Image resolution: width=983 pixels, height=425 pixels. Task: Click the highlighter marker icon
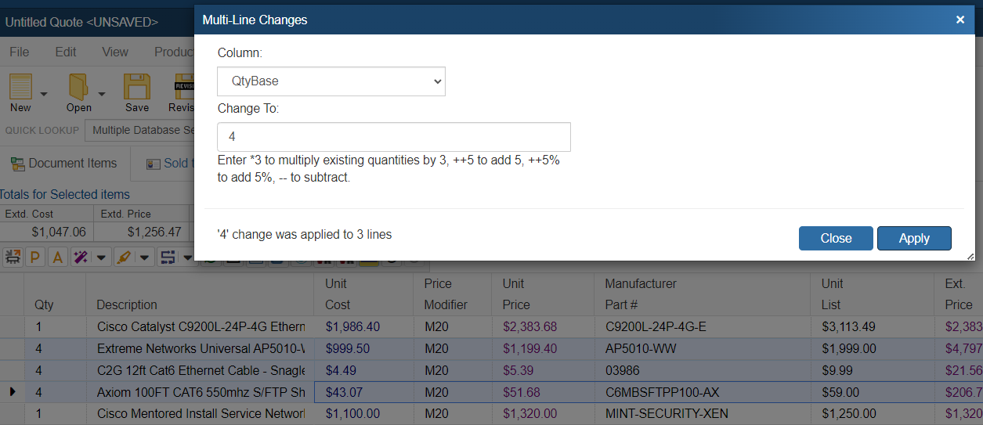click(123, 257)
